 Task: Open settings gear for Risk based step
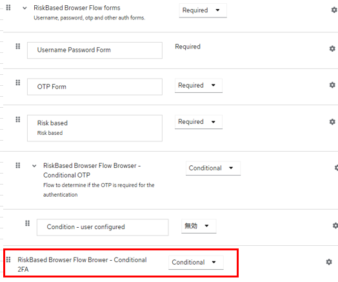(x=332, y=121)
